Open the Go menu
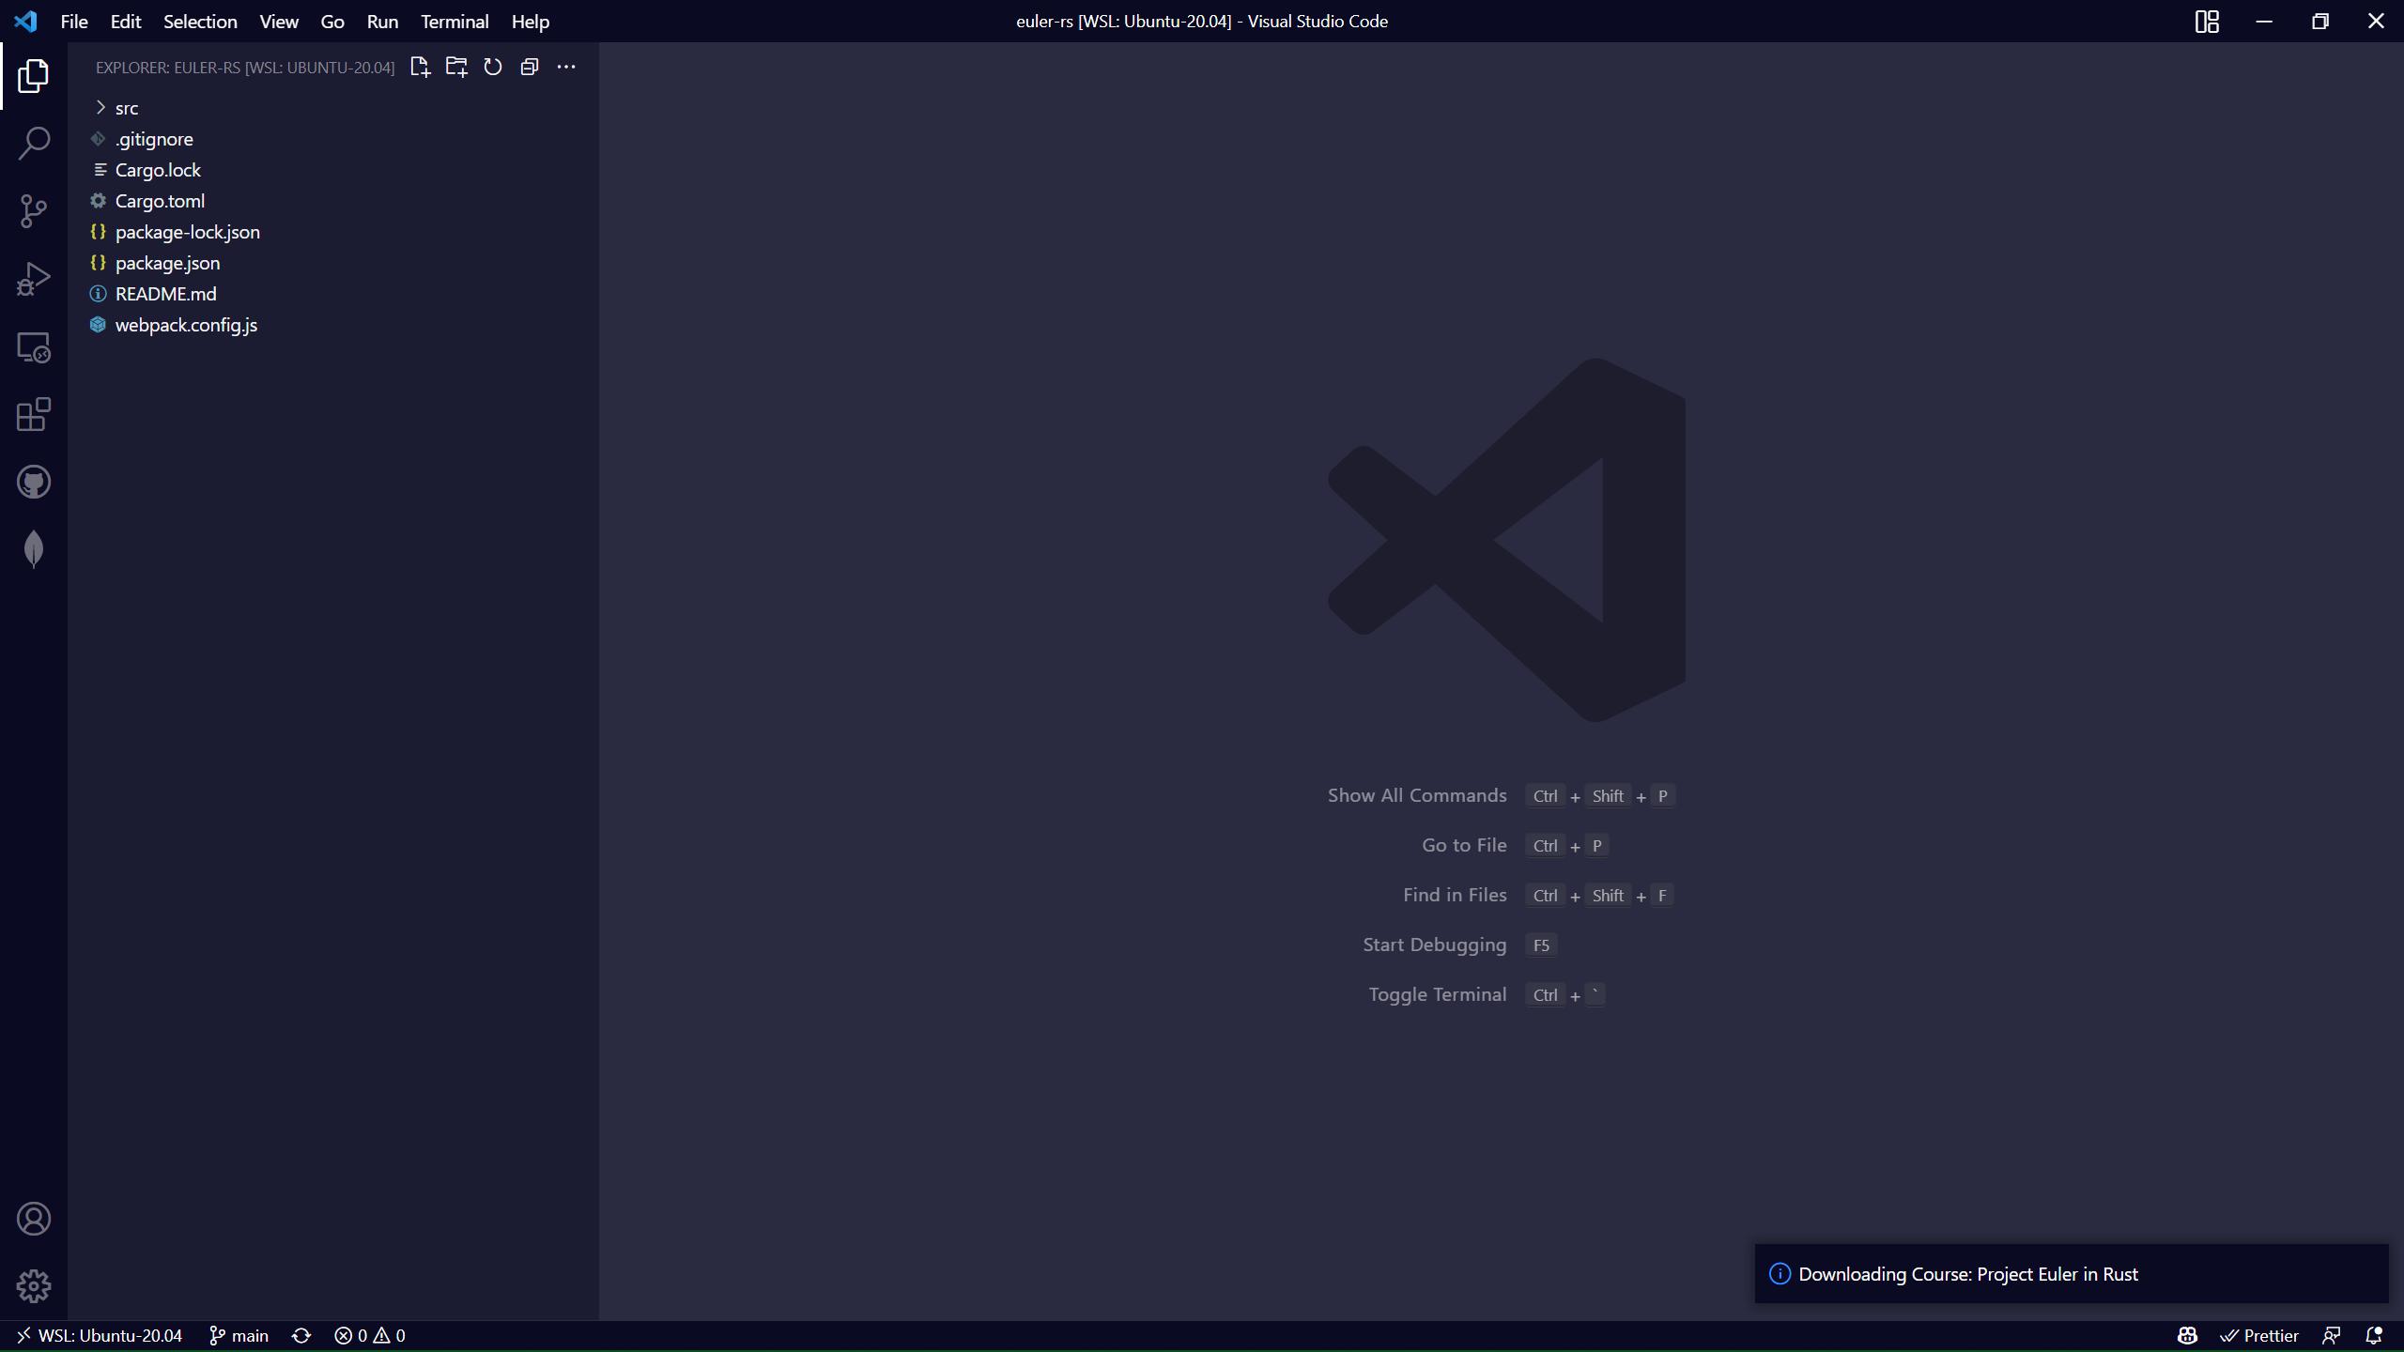 coord(332,21)
